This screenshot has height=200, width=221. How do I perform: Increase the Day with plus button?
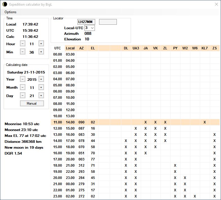41,96
